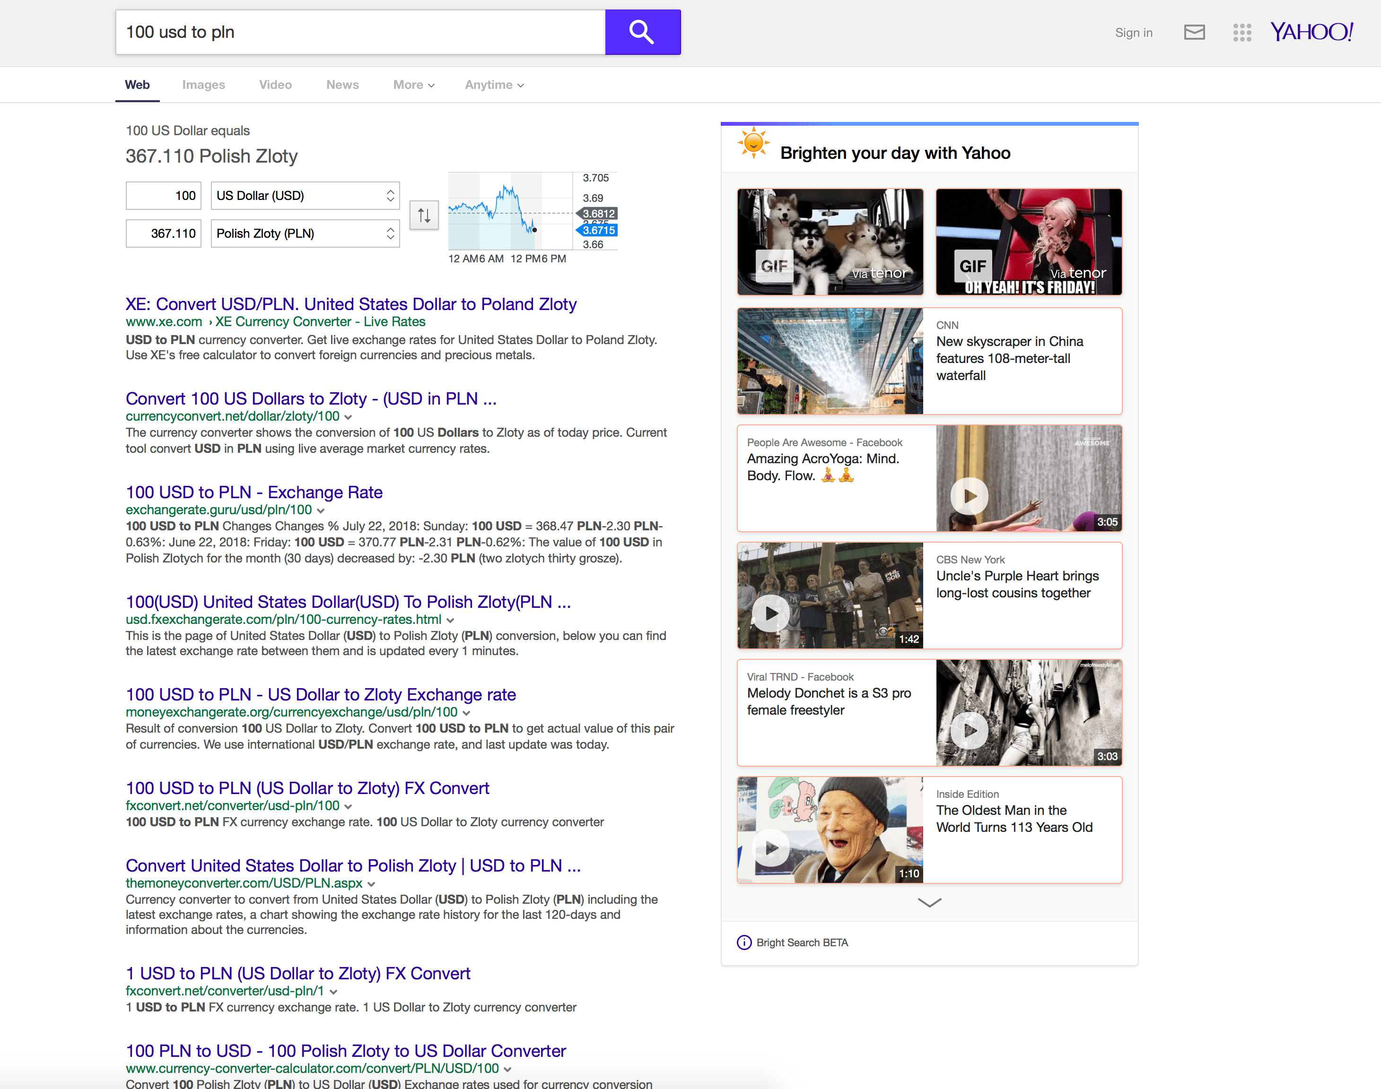Open 1 USD to PLN FX Convert result
The width and height of the screenshot is (1381, 1089).
coord(298,973)
